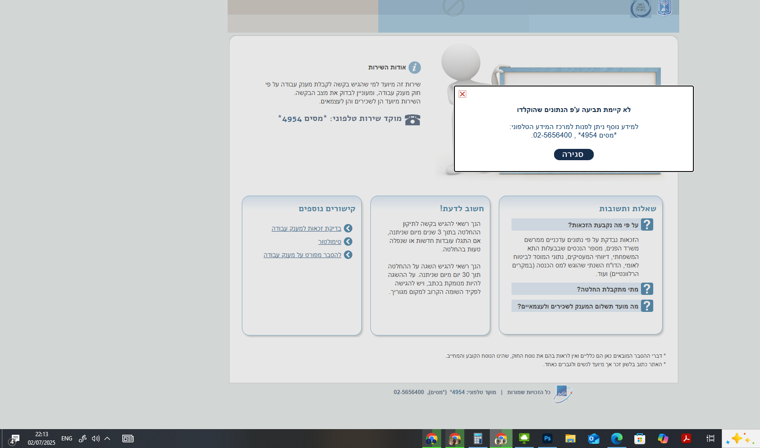760x448 pixels.
Task: Open File Explorer from the taskbar
Action: [570, 439]
